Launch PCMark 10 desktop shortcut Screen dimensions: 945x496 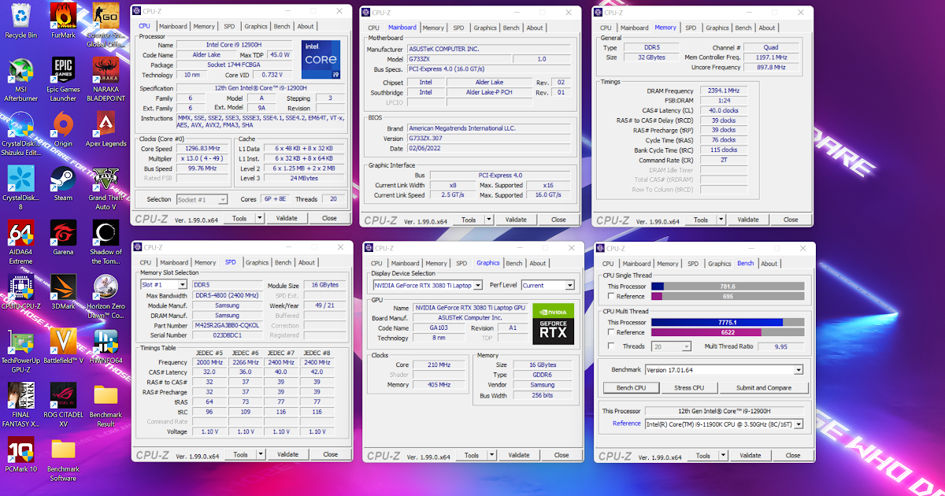(x=20, y=454)
